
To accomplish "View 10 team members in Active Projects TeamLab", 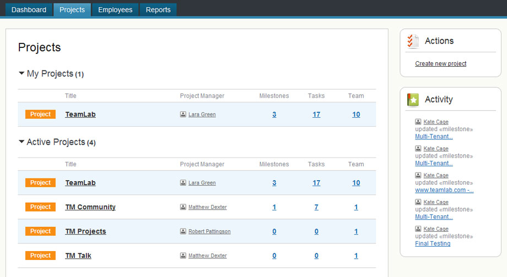I will click(356, 183).
